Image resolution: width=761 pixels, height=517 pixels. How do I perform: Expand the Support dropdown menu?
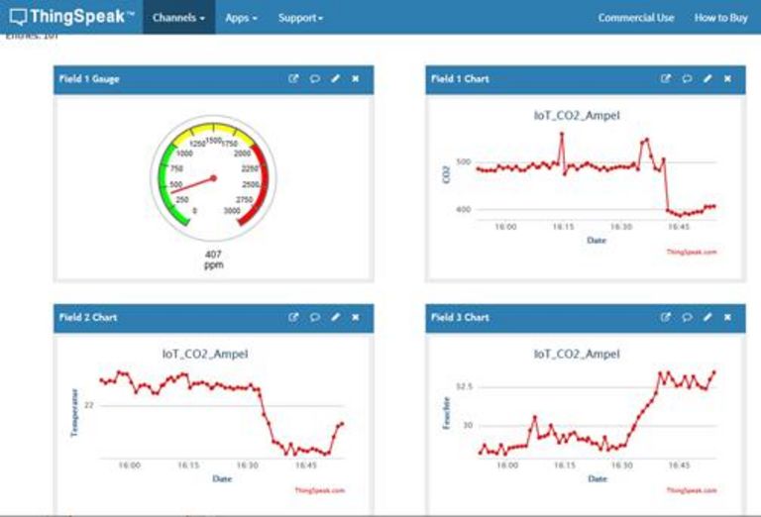pyautogui.click(x=300, y=18)
